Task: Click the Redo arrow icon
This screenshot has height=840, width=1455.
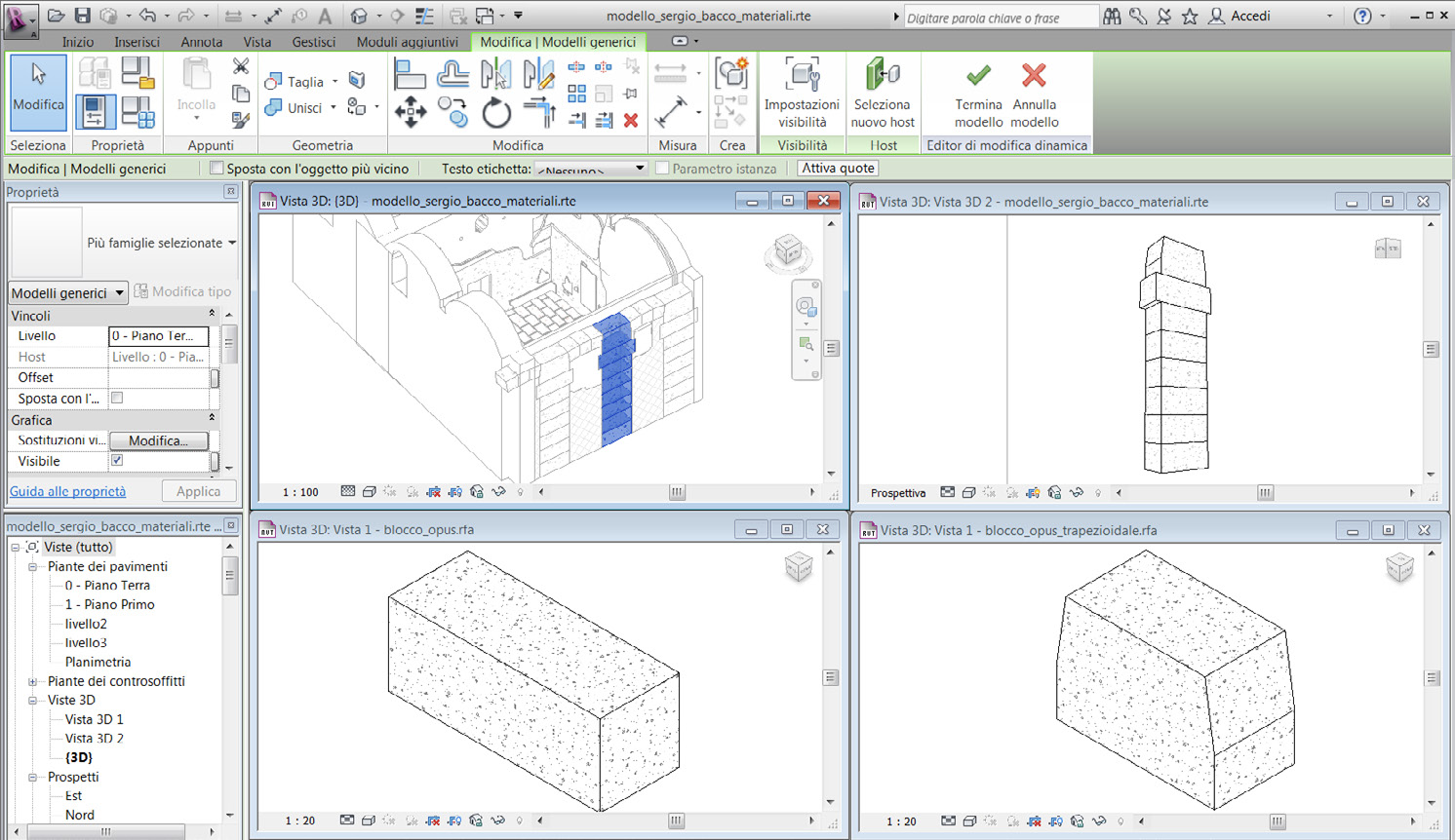Action: (x=185, y=16)
